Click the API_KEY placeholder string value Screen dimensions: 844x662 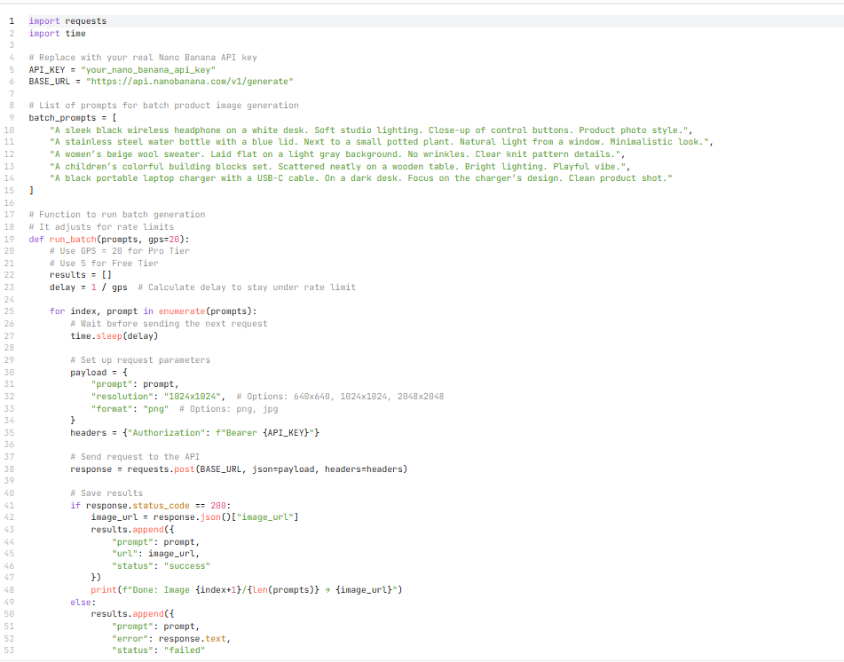point(147,69)
